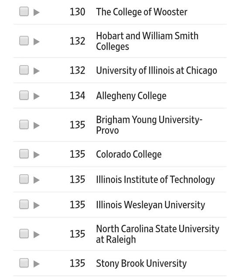Expand Brigham Young University-Provo details arrow

(x=37, y=125)
